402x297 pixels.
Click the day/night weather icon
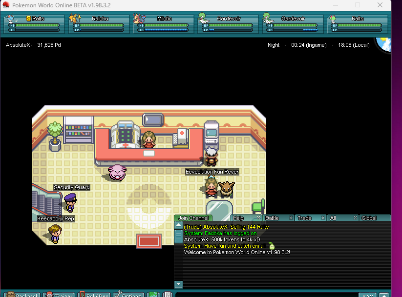(384, 44)
